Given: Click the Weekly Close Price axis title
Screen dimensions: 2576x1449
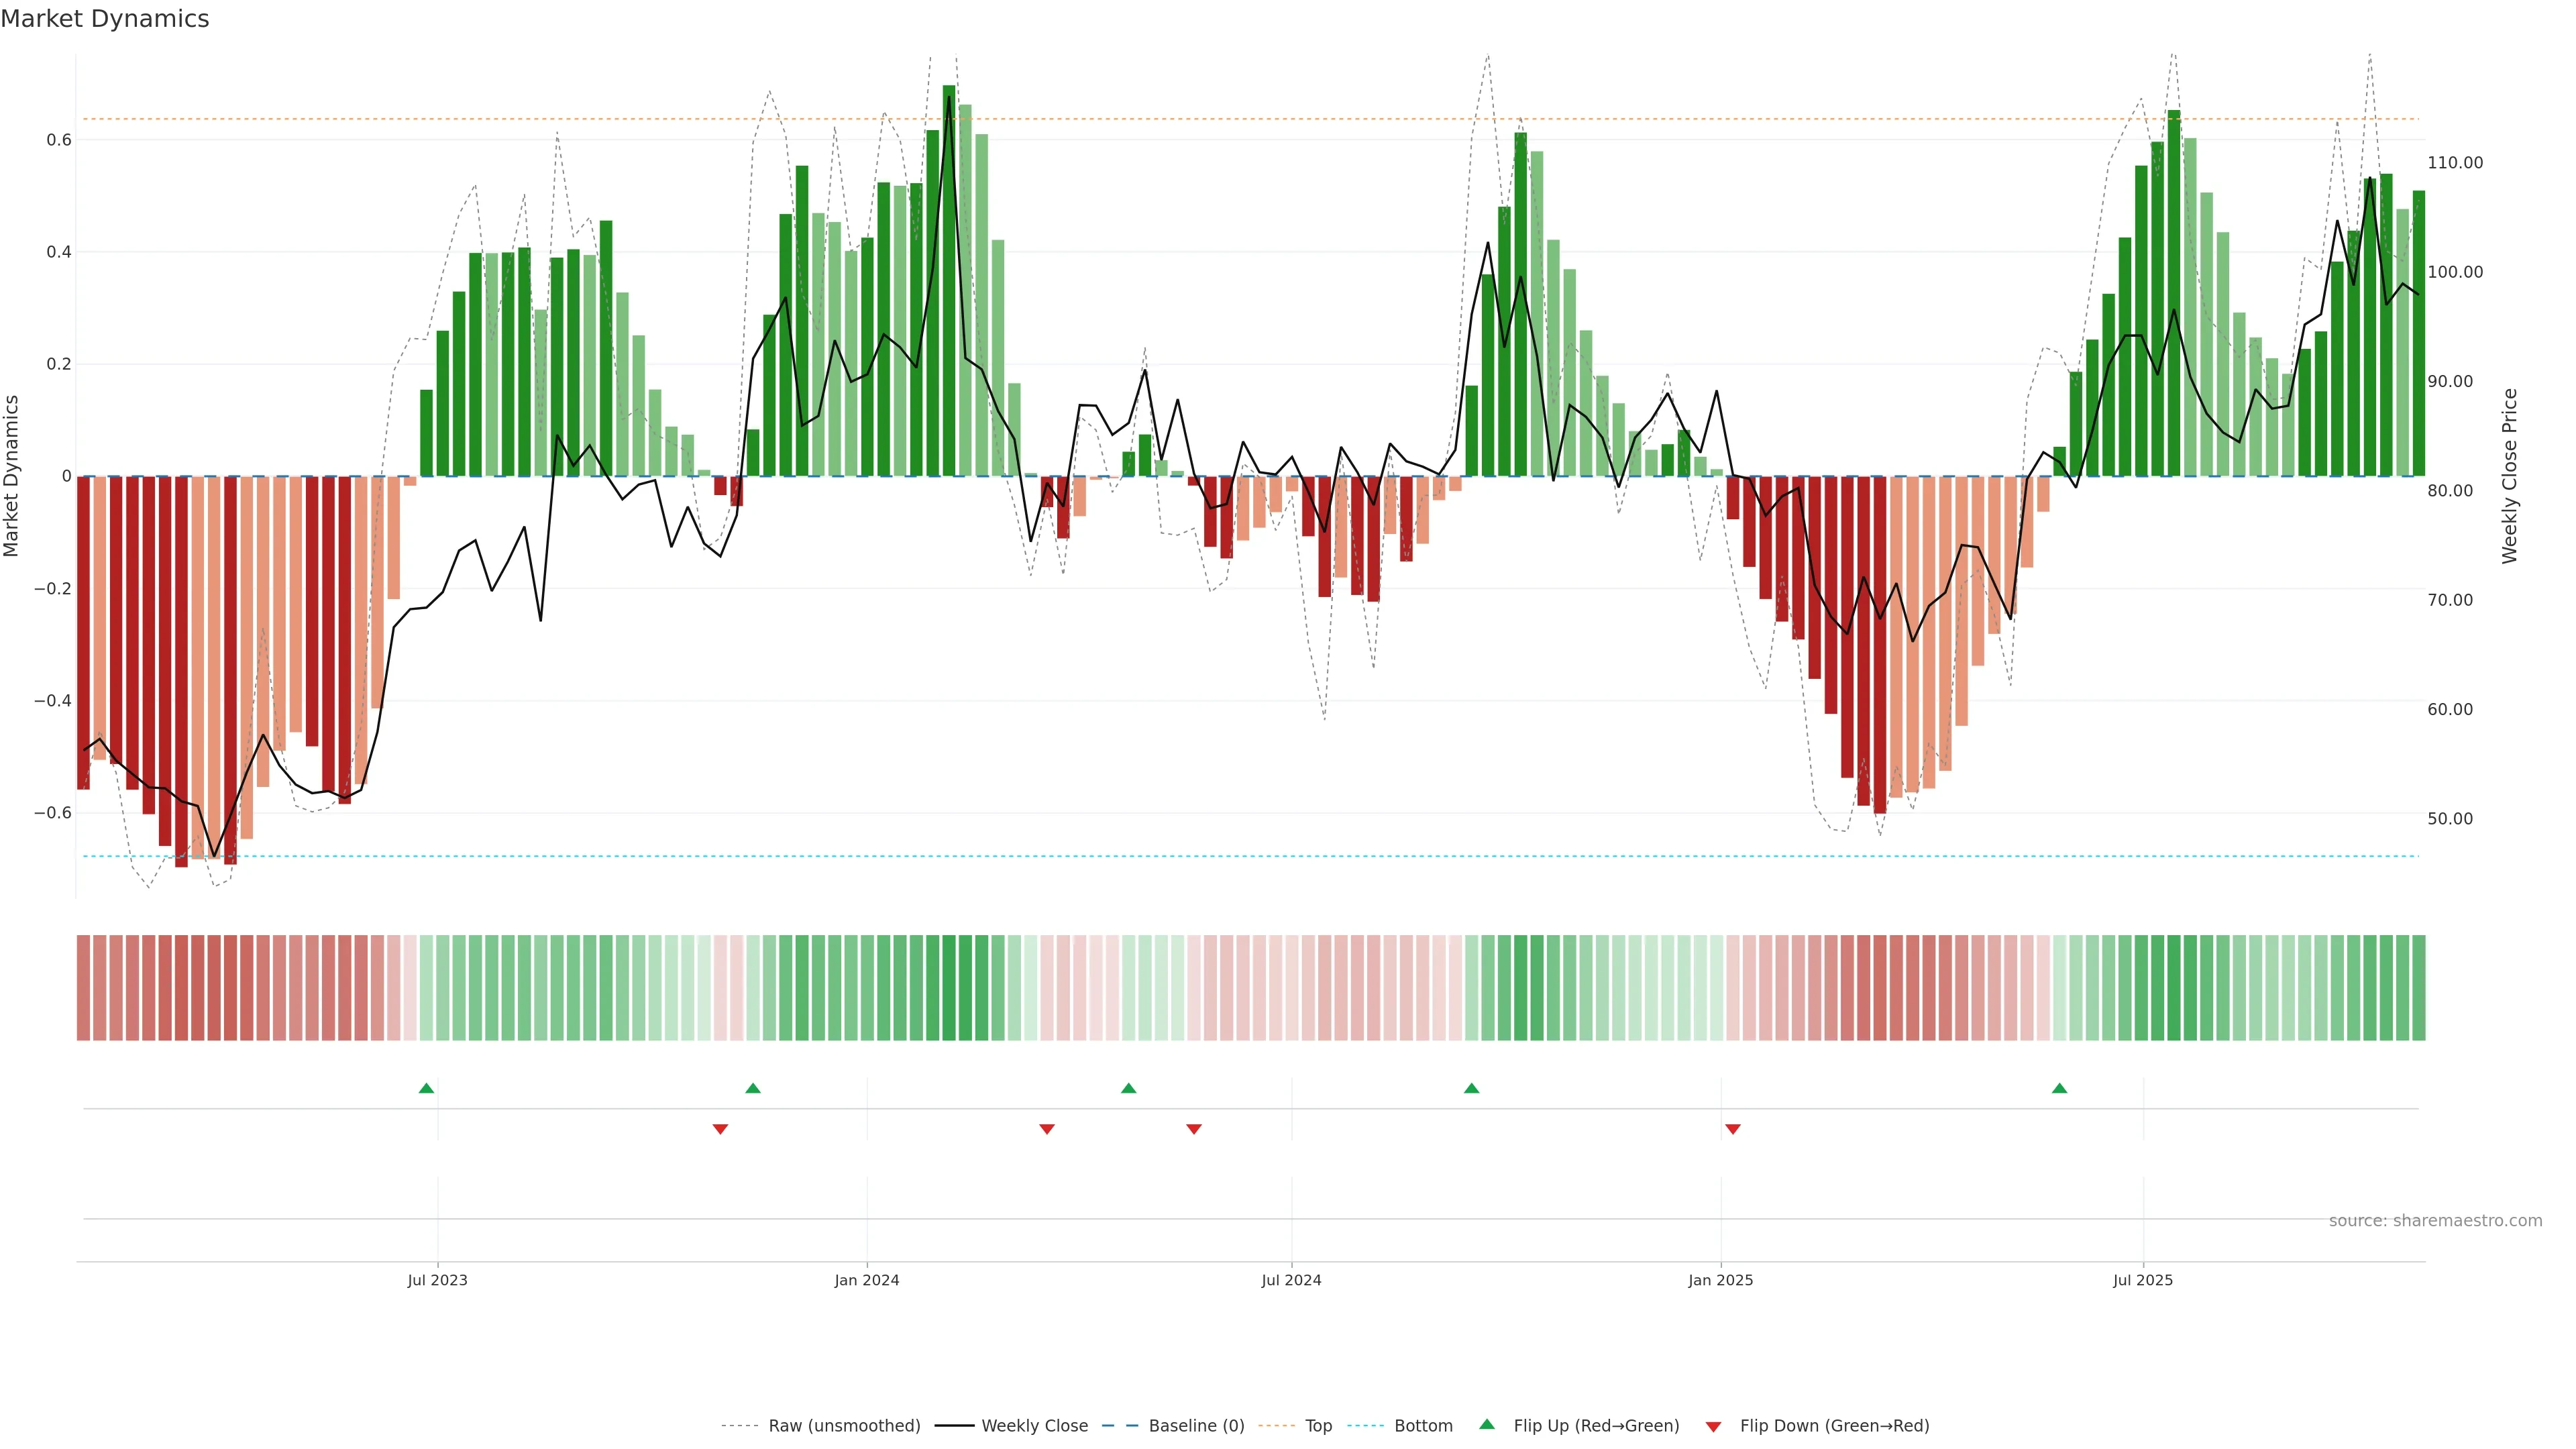Looking at the screenshot, I should [2509, 476].
